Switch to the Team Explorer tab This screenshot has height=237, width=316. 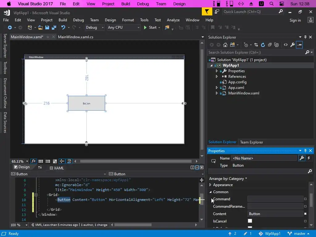[x=251, y=142]
